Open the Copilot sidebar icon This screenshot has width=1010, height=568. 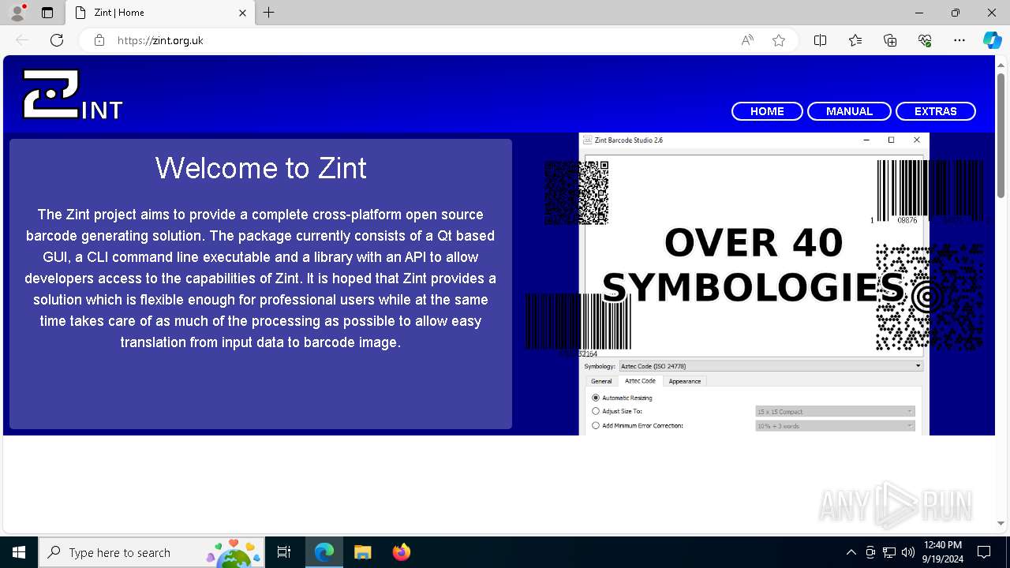click(992, 40)
